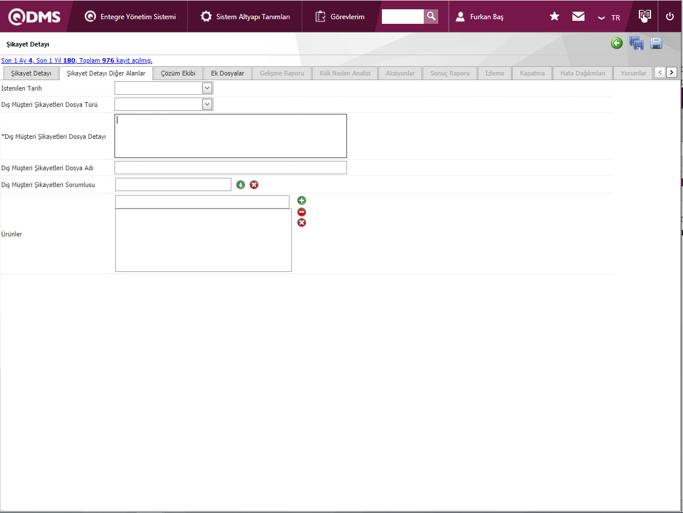
Task: Switch to the Çözüm Ekibi tab
Action: [x=178, y=73]
